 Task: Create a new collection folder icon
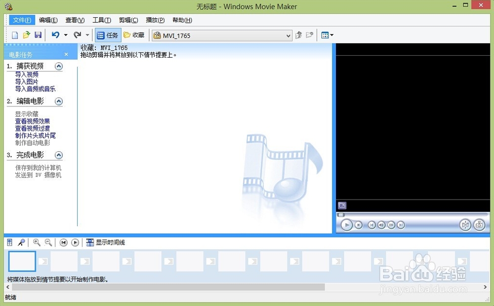(x=310, y=35)
